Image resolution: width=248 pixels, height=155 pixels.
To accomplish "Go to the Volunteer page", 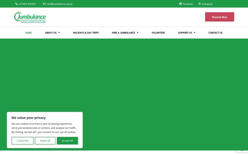I will point(158,33).
